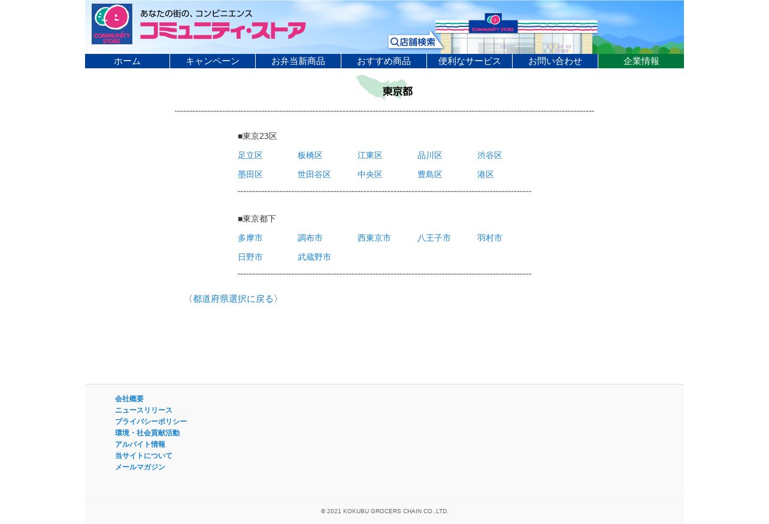Open お弁当新商品 menu

(298, 61)
